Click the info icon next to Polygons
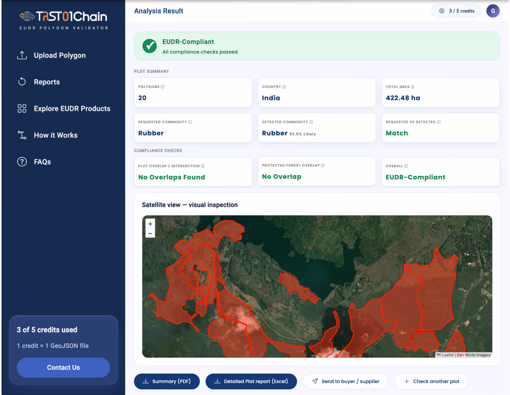This screenshot has width=510, height=395. (x=163, y=87)
